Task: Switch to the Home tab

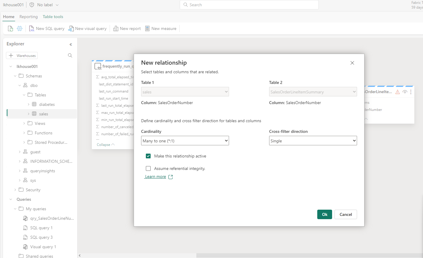Action: coord(9,17)
